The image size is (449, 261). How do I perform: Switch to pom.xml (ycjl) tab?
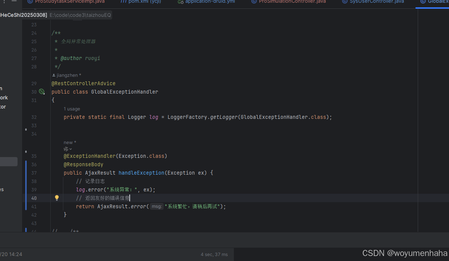coord(145,2)
